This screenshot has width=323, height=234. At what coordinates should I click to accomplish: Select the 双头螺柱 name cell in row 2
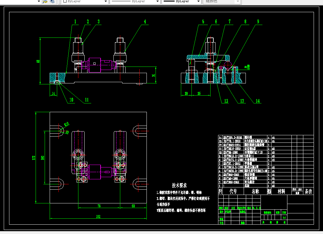[x=250, y=182]
